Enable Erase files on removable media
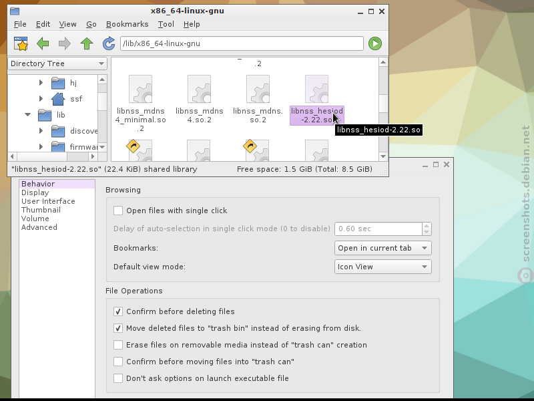The height and width of the screenshot is (401, 534). pos(118,345)
